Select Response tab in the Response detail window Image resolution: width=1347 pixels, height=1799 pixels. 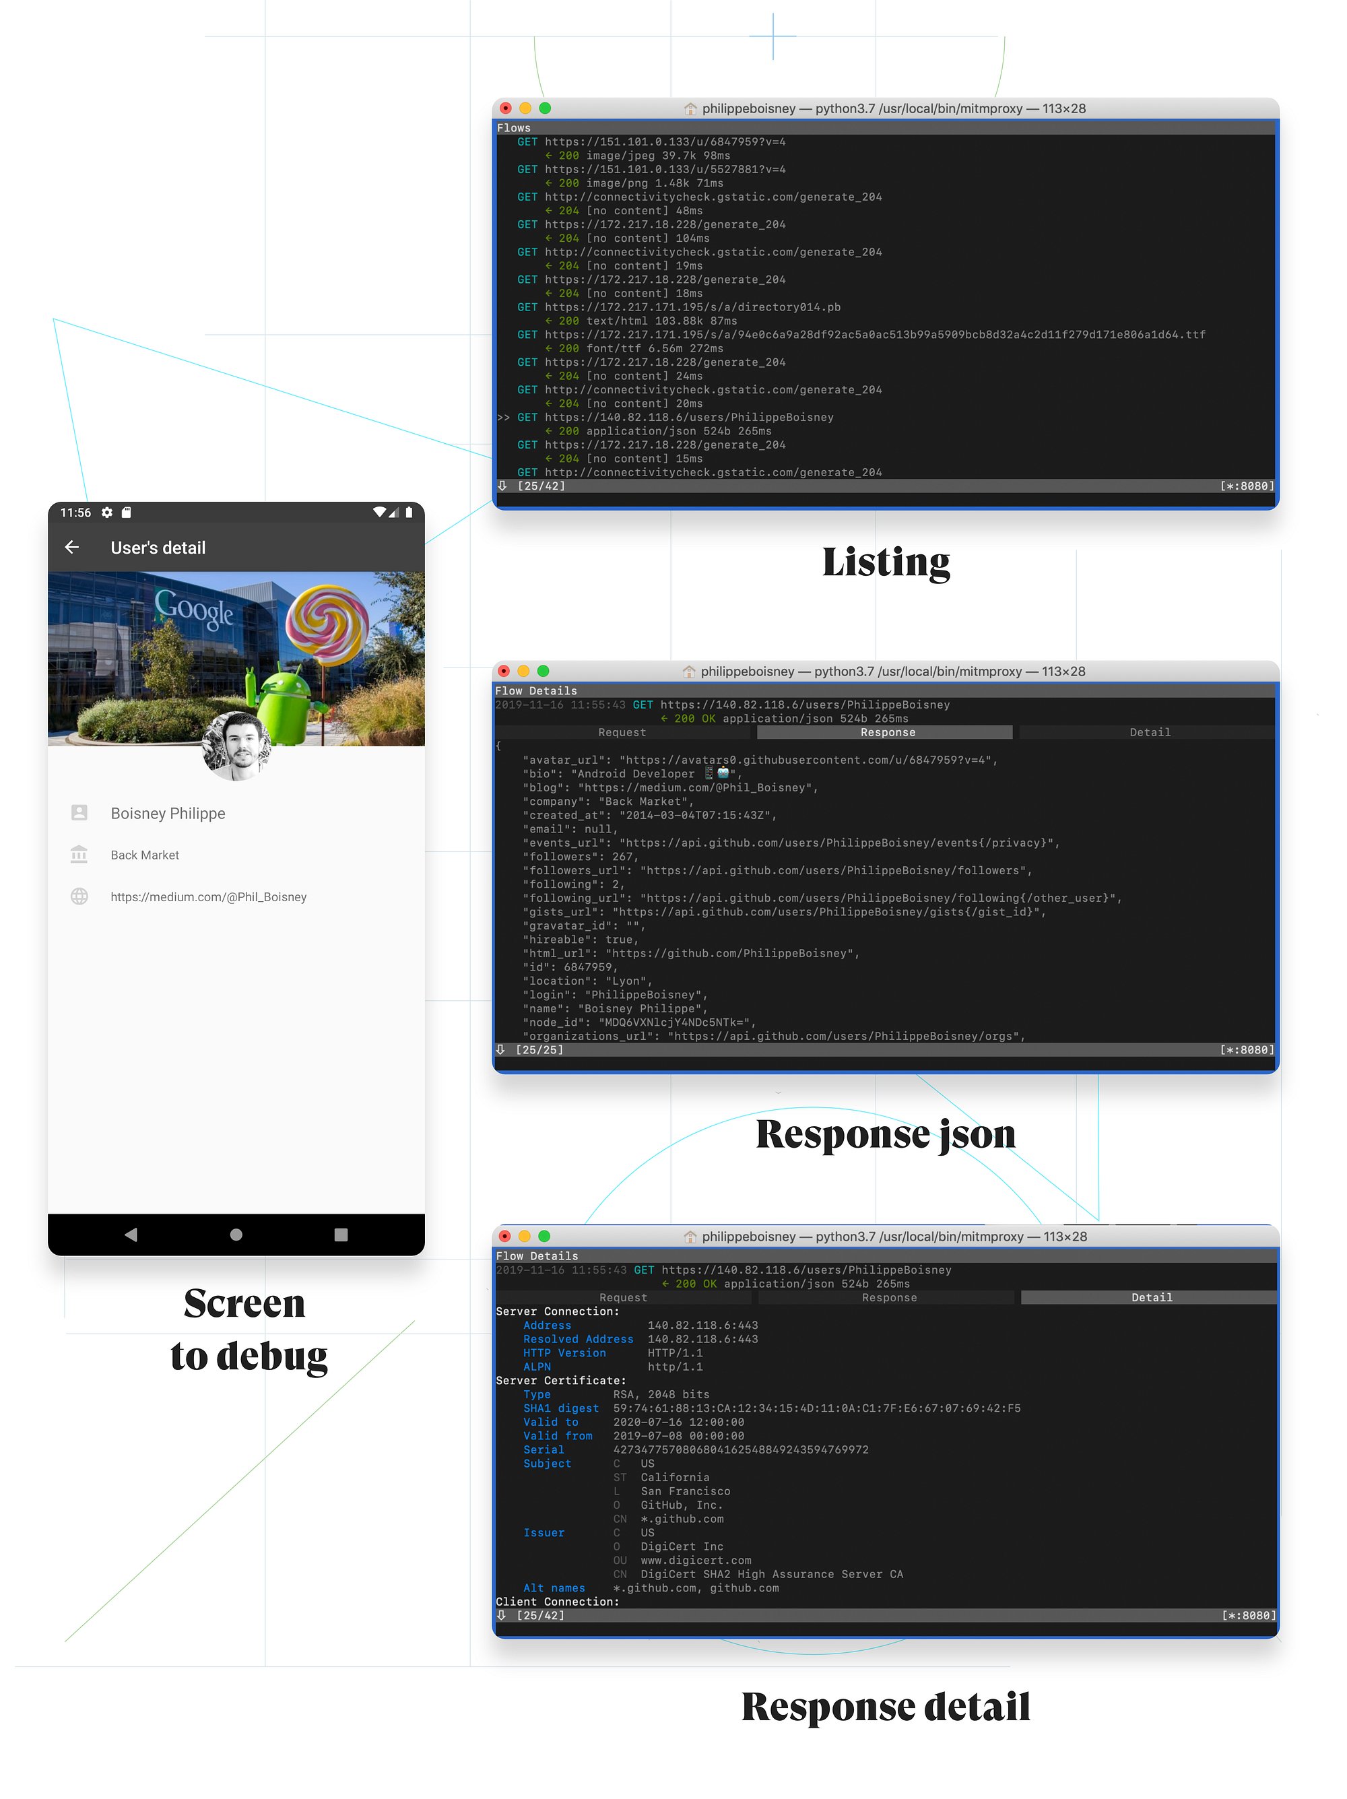[888, 1297]
